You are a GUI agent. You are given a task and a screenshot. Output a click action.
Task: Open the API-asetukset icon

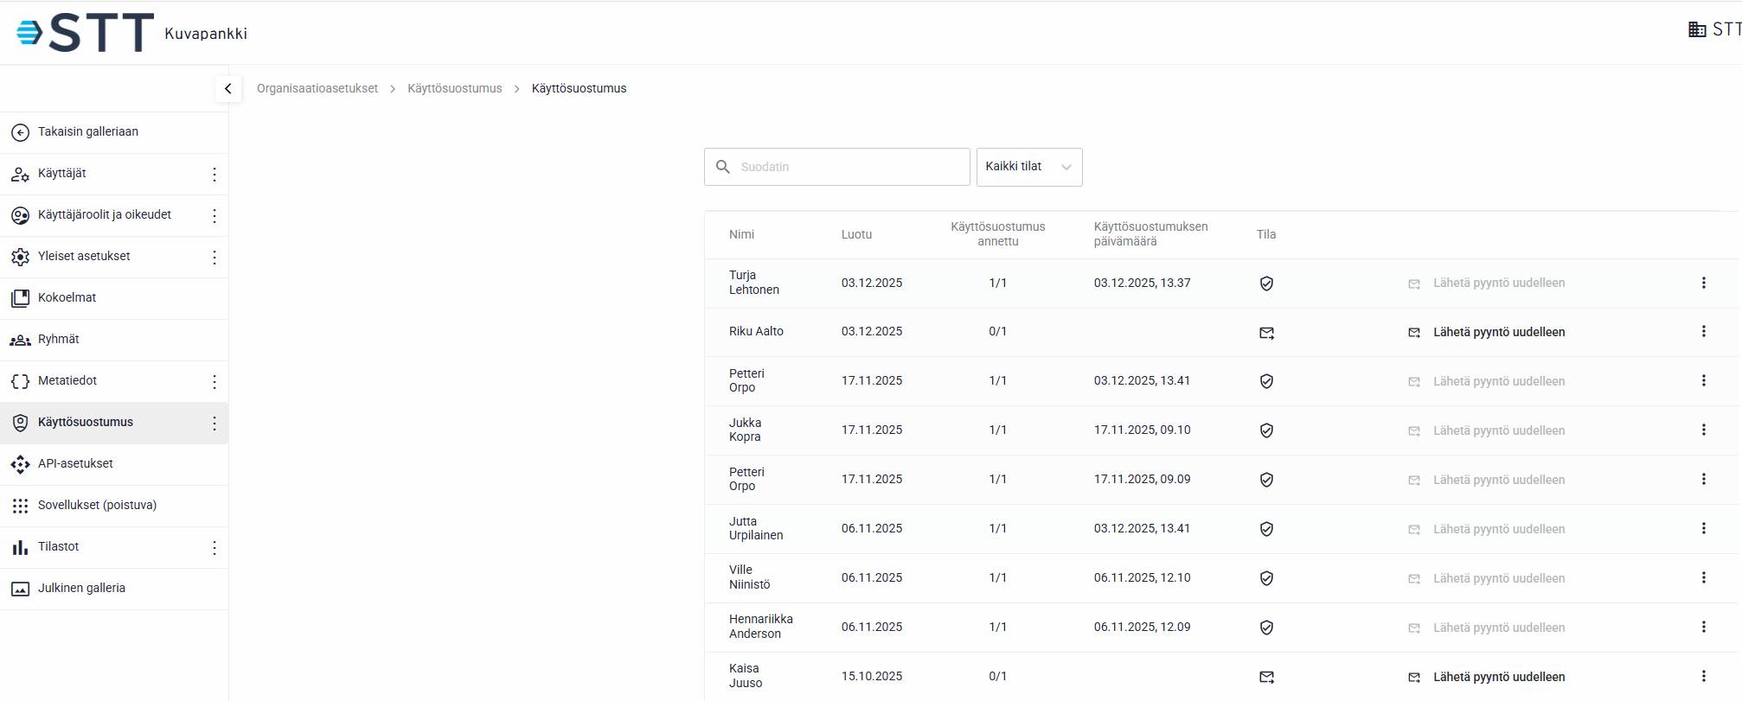(20, 464)
